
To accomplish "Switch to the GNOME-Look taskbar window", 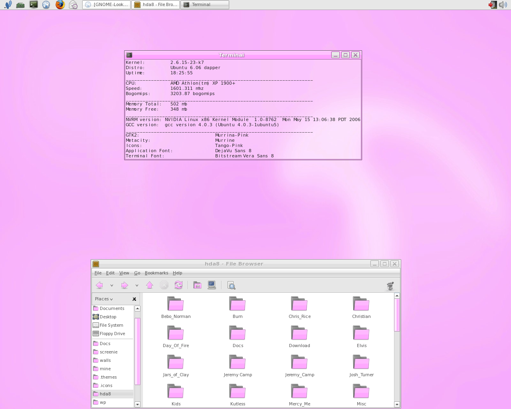I will pos(107,4).
